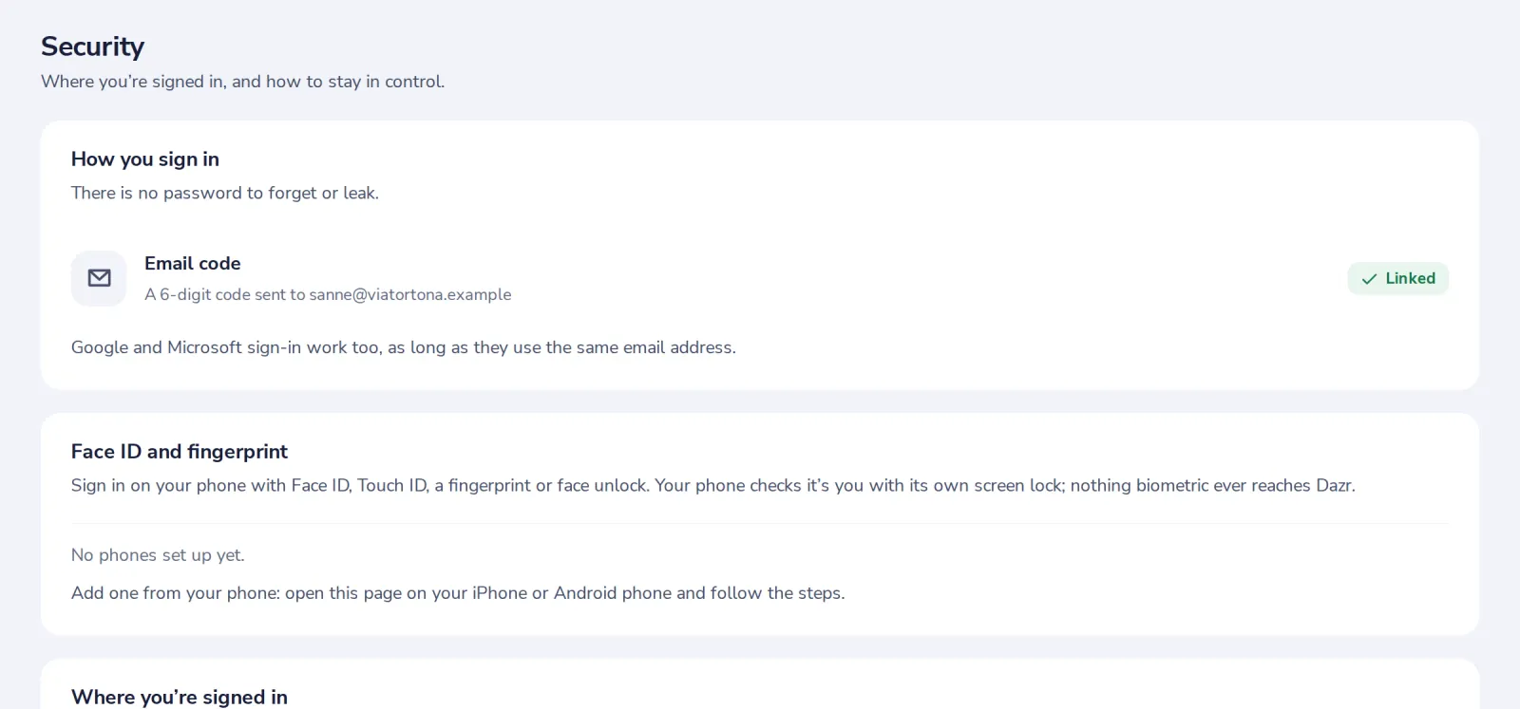This screenshot has height=709, width=1520.
Task: Click the 'No phones set up yet.' message
Action: [158, 555]
